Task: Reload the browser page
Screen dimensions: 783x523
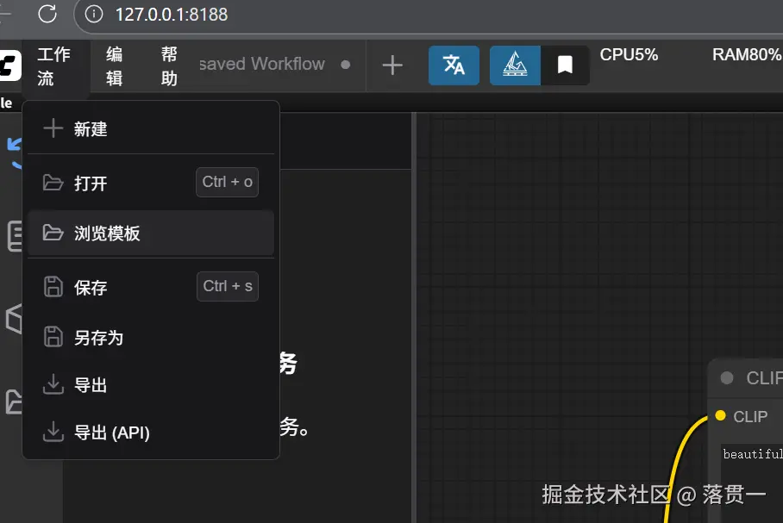Action: (x=47, y=14)
